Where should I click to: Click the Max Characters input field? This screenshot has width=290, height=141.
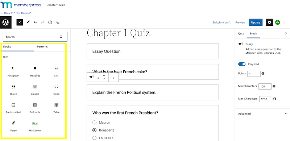pyautogui.click(x=266, y=99)
